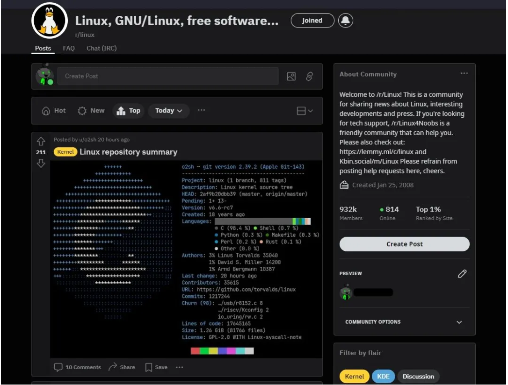Open community notification bell settings
The height and width of the screenshot is (385, 508).
pyautogui.click(x=345, y=20)
